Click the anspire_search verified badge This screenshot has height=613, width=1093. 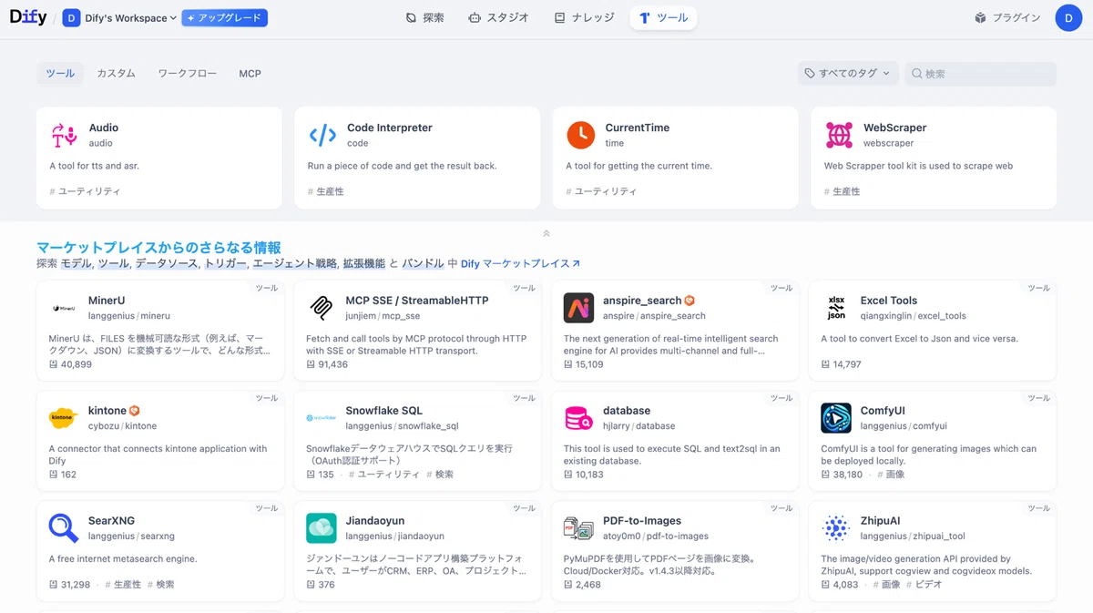click(x=690, y=301)
